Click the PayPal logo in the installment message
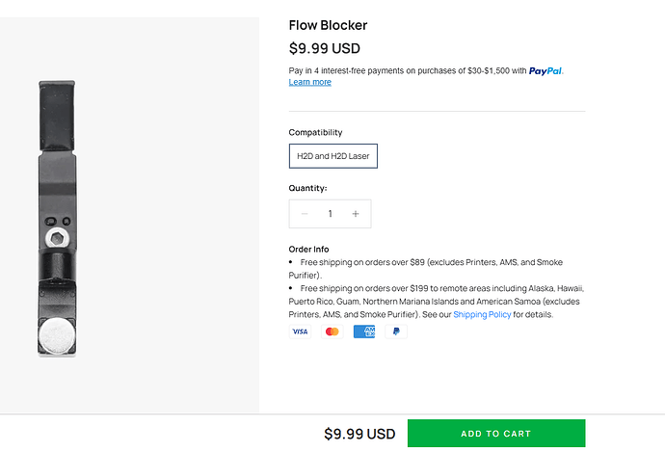This screenshot has width=665, height=452. 545,70
